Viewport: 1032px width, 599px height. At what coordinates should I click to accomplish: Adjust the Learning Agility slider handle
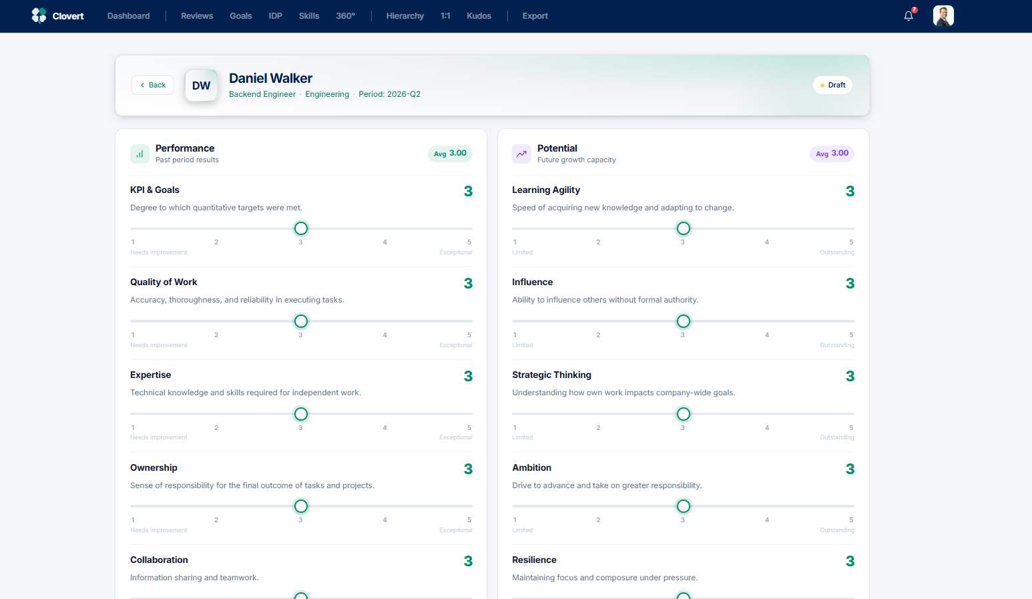684,228
